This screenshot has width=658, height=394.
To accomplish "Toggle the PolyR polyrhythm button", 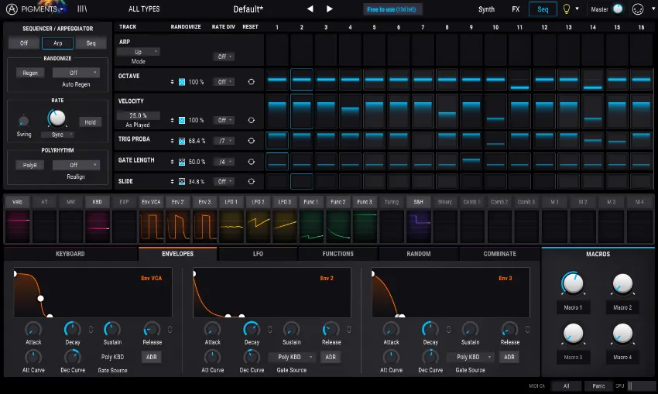I will coord(29,166).
